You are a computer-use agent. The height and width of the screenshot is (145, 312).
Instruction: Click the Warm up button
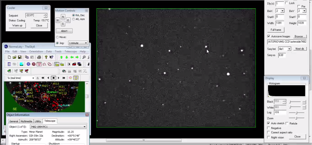pyautogui.click(x=17, y=26)
